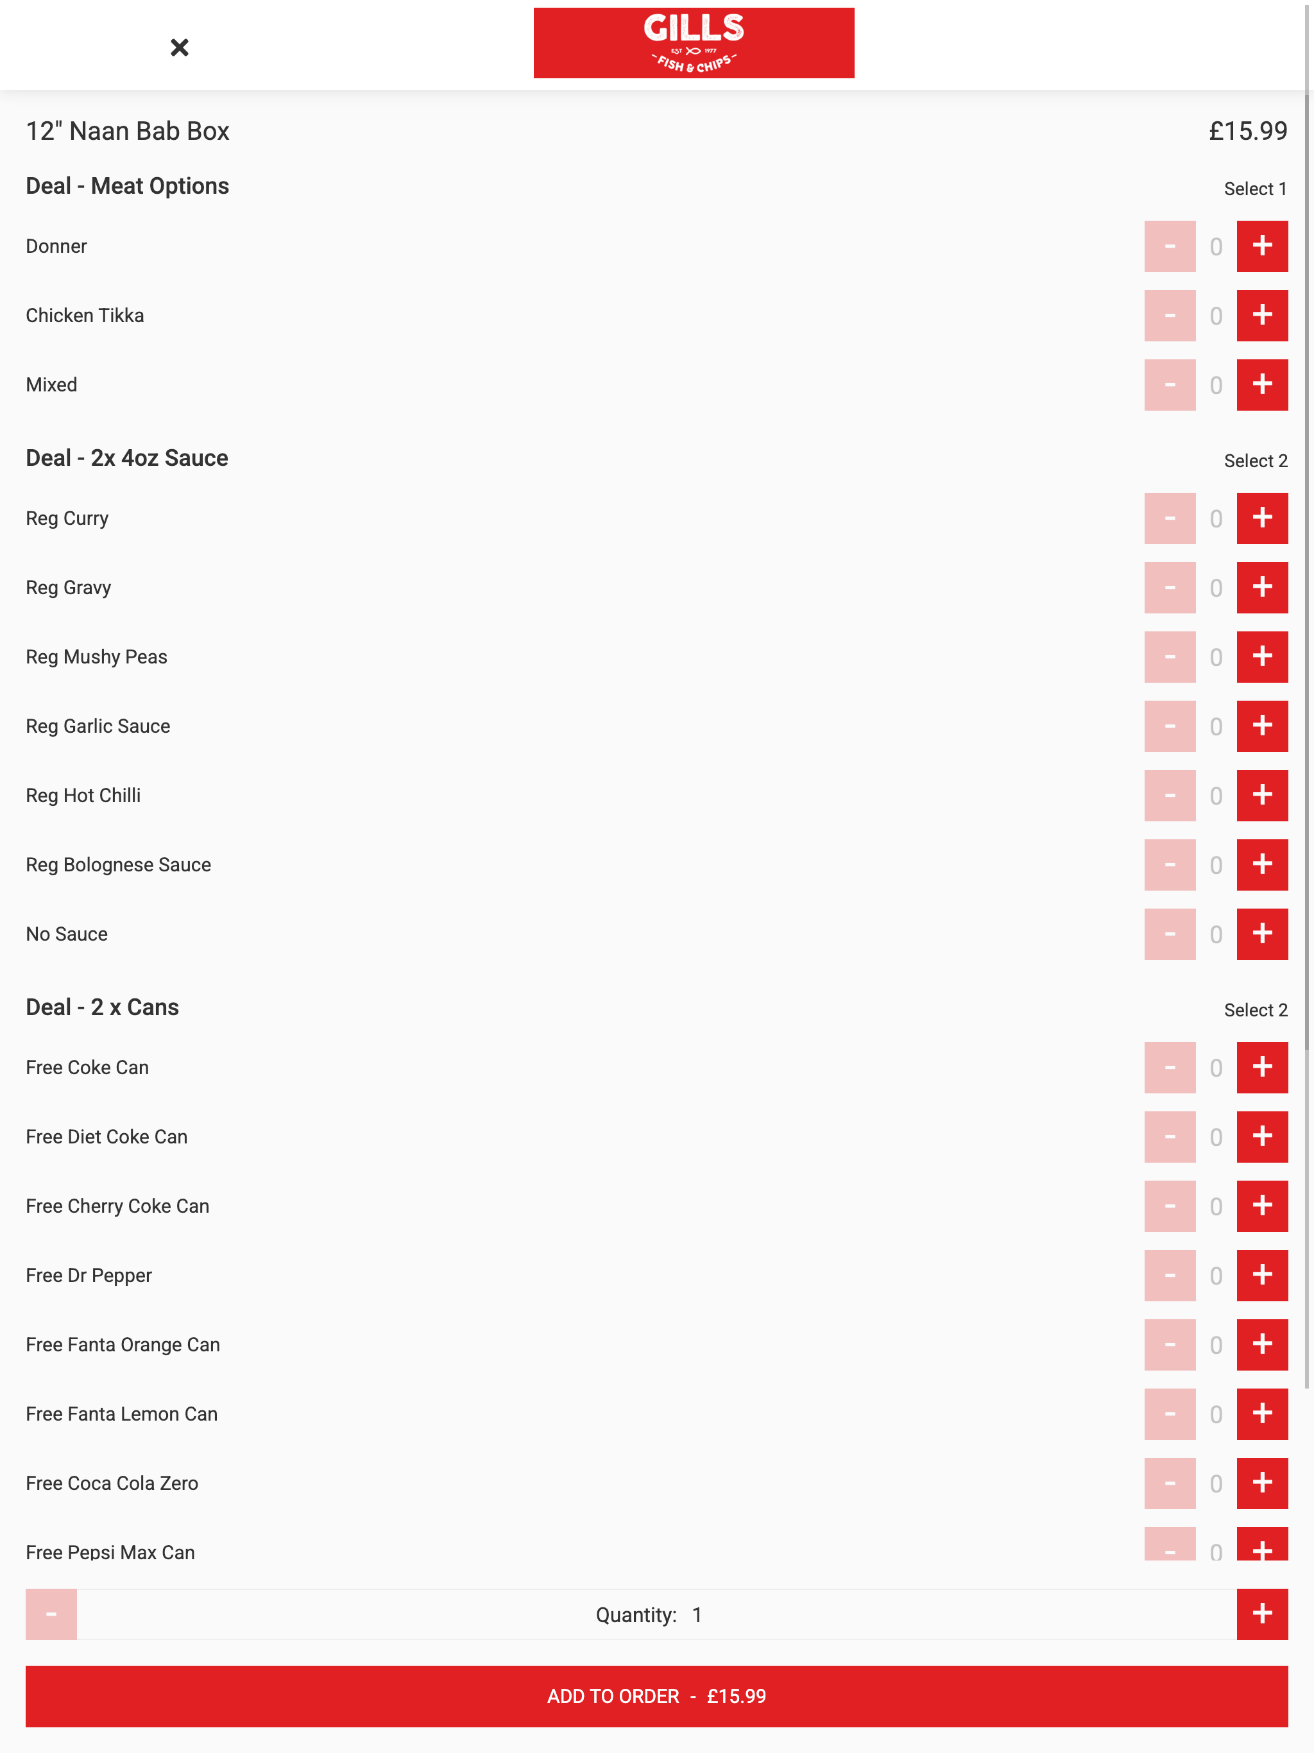Add a Reg Curry sauce
Screen dimensions: 1314x1753
tap(1261, 518)
